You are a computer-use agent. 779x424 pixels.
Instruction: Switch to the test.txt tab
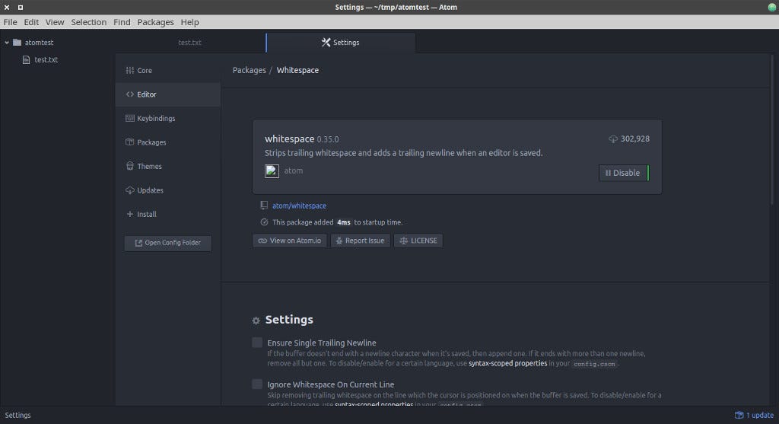pos(189,43)
